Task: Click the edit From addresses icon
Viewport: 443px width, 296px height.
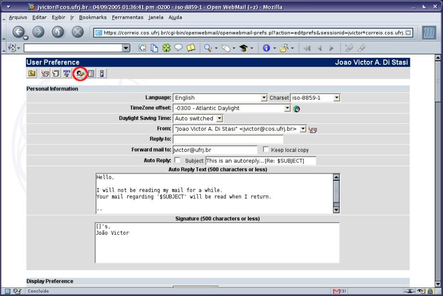Action: (312, 130)
